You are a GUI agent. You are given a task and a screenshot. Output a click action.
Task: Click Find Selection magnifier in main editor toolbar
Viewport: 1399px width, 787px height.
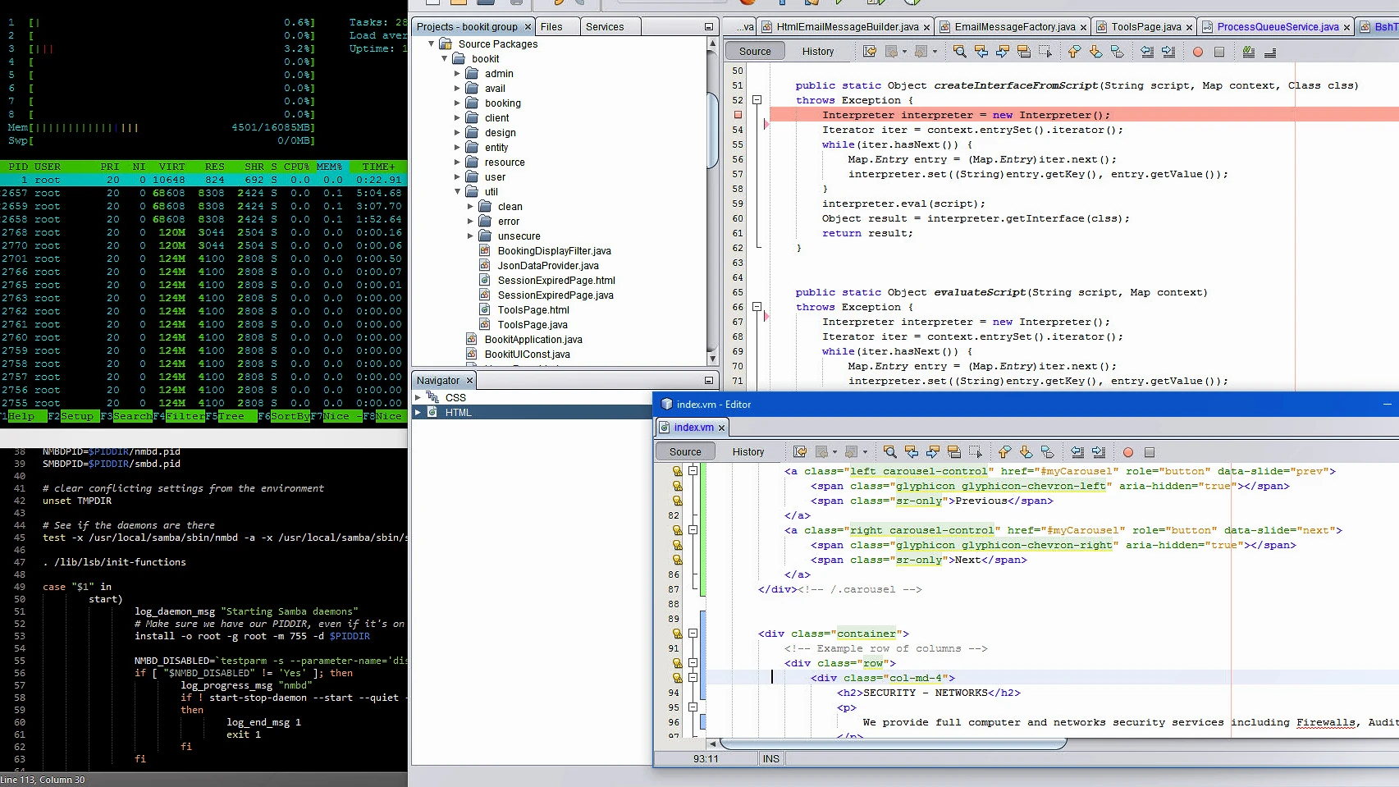959,52
